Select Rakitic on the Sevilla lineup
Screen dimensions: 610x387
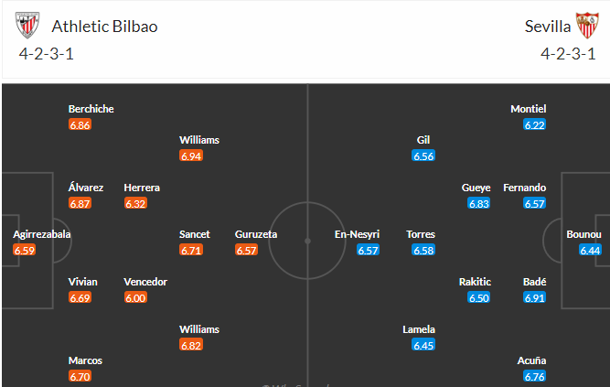(475, 282)
